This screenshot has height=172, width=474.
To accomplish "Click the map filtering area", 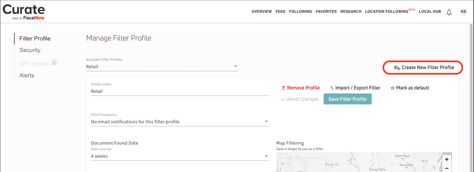I will [364, 162].
